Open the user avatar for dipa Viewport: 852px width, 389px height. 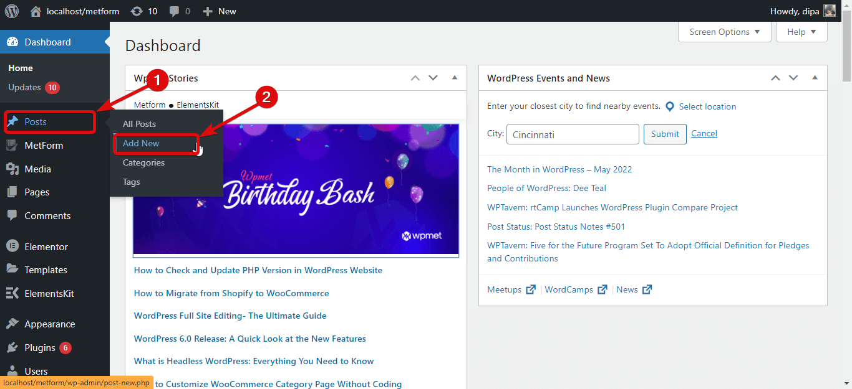pos(830,11)
